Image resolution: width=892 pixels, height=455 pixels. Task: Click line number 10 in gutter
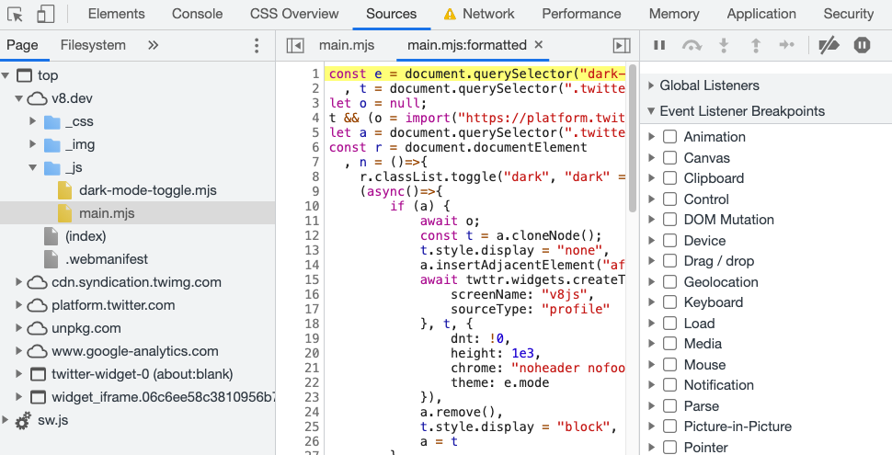coord(312,206)
